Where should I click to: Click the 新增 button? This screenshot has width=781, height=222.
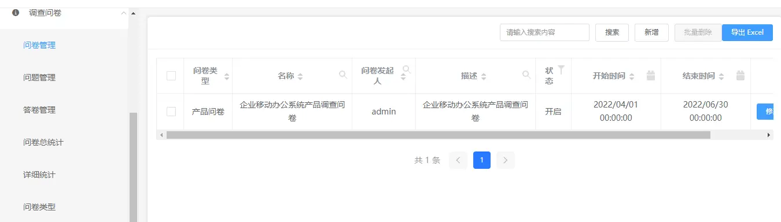tap(651, 32)
